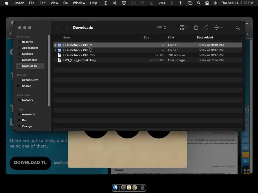
Task: Click the stacked windows icon in menu bar
Action: point(190,3)
